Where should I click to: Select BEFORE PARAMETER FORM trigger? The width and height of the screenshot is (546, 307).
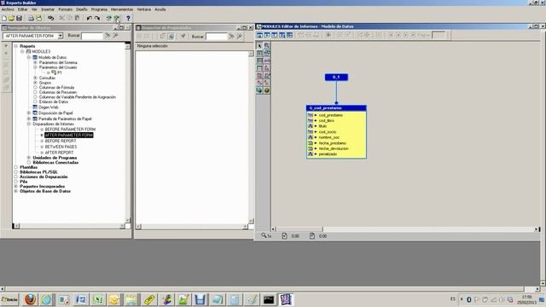coord(70,129)
